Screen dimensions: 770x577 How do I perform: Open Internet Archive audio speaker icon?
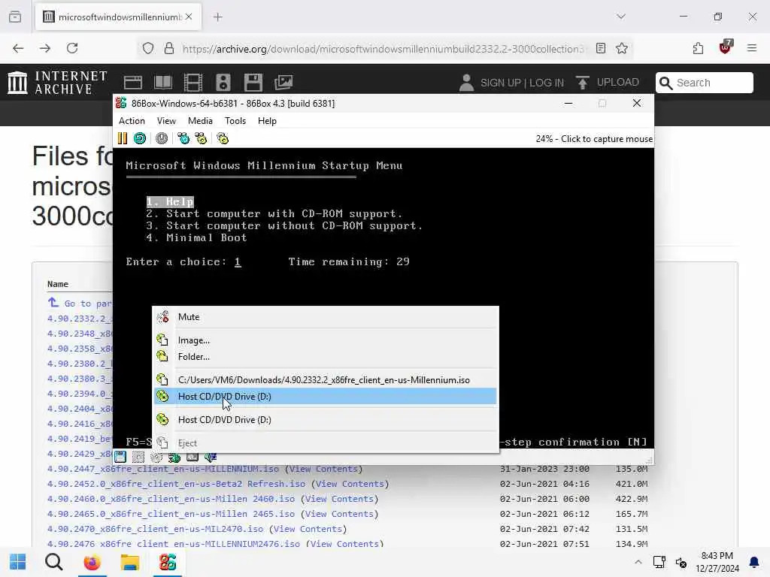(x=223, y=83)
